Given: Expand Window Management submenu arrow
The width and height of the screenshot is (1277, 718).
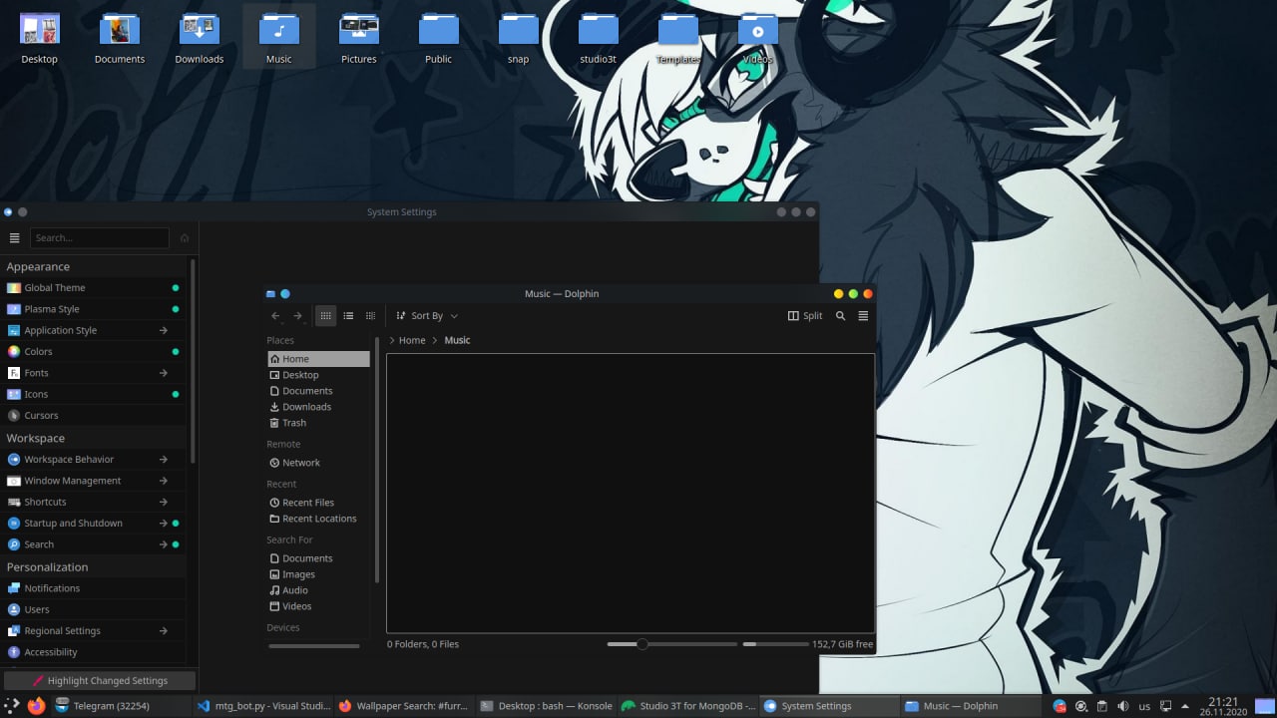Looking at the screenshot, I should [164, 481].
